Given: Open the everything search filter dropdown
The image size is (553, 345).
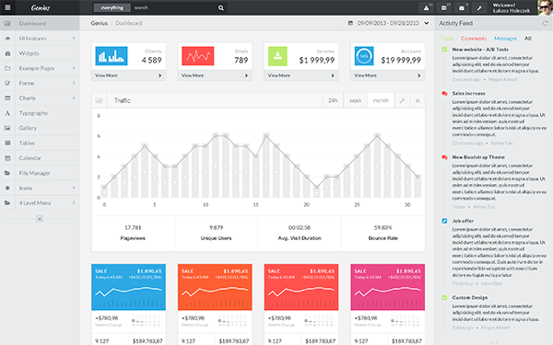Looking at the screenshot, I should coord(112,7).
